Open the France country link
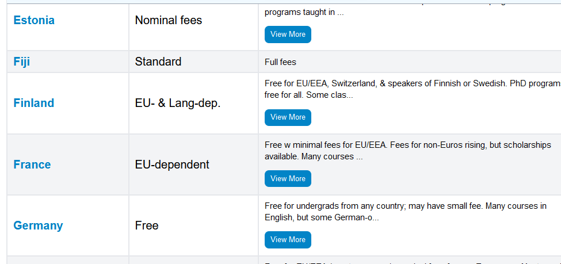 point(32,164)
